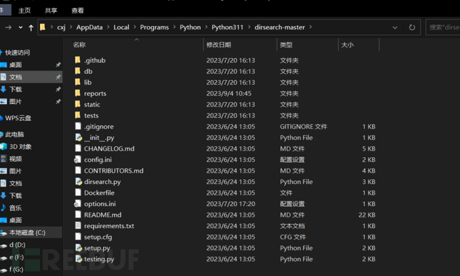Viewport: 460px width, 276px height.
Task: Select the .github folder icon
Action: [78, 60]
